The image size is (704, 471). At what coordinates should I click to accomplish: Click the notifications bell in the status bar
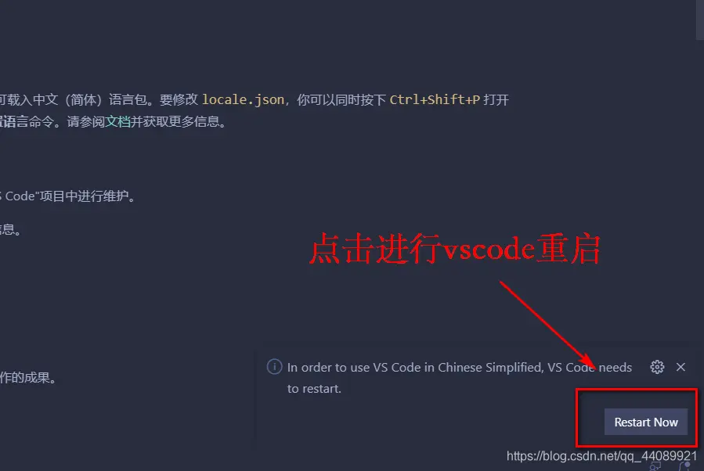click(x=684, y=466)
